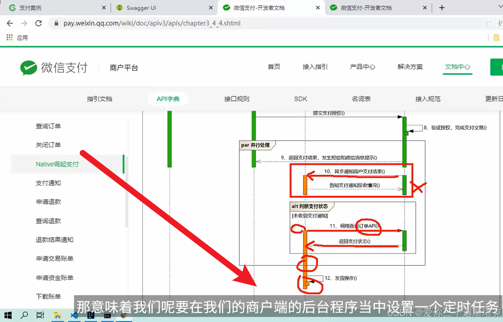Click the lock icon in address bar

56,23
